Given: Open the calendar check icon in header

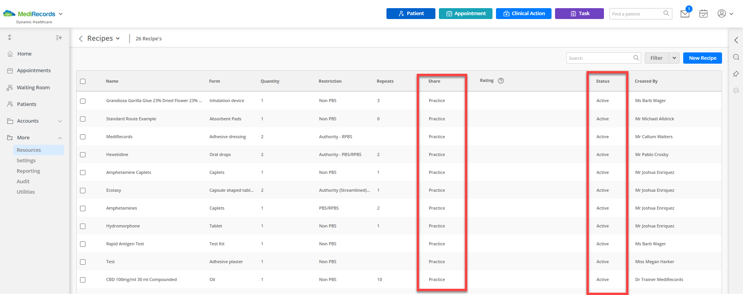Looking at the screenshot, I should pyautogui.click(x=703, y=14).
